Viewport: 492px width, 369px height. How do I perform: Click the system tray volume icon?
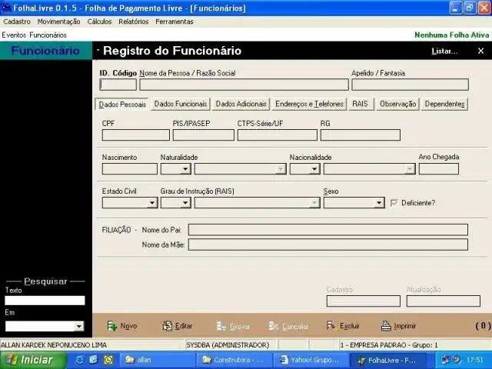pyautogui.click(x=457, y=360)
